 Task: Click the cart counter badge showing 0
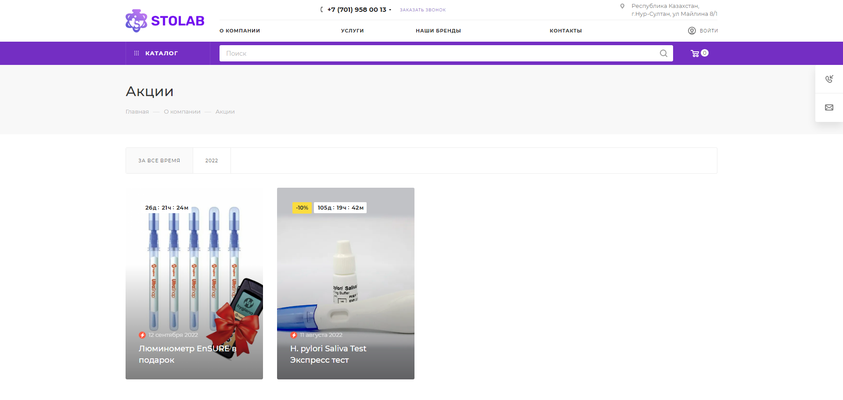705,53
